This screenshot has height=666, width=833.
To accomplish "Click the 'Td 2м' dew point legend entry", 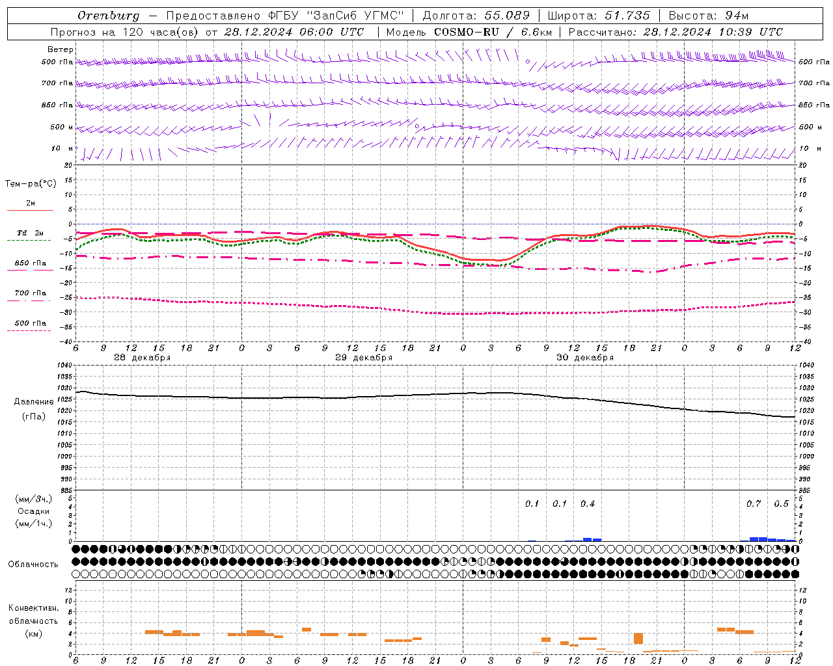I will tap(30, 233).
